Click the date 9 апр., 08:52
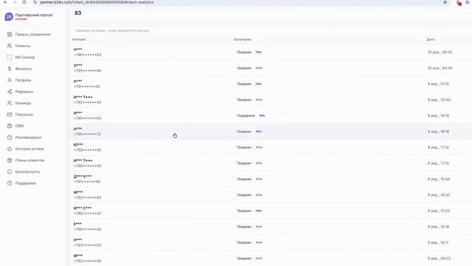Viewport: 472px width, 266px height. coord(439,259)
